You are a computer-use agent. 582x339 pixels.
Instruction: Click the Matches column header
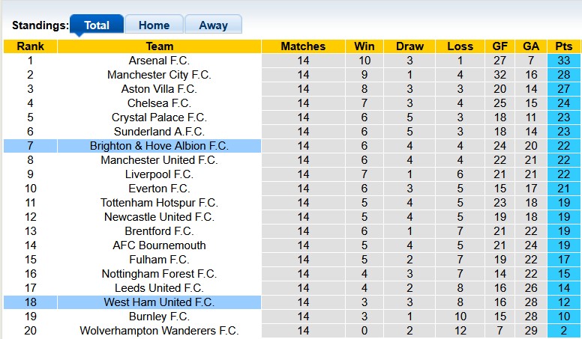pos(303,46)
